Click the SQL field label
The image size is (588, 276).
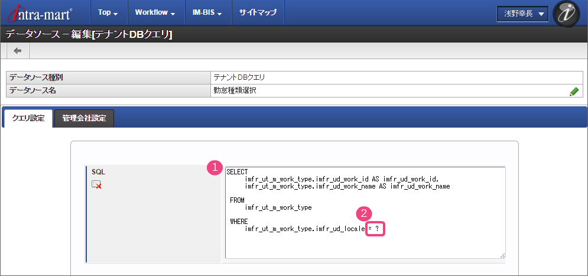99,172
